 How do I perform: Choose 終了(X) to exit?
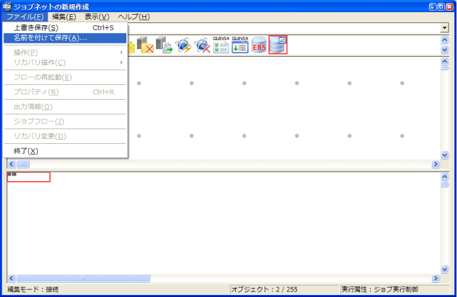[65, 151]
